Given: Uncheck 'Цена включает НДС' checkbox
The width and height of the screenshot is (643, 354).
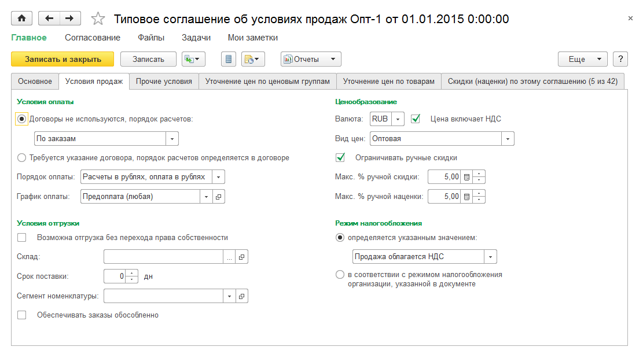Looking at the screenshot, I should (415, 119).
